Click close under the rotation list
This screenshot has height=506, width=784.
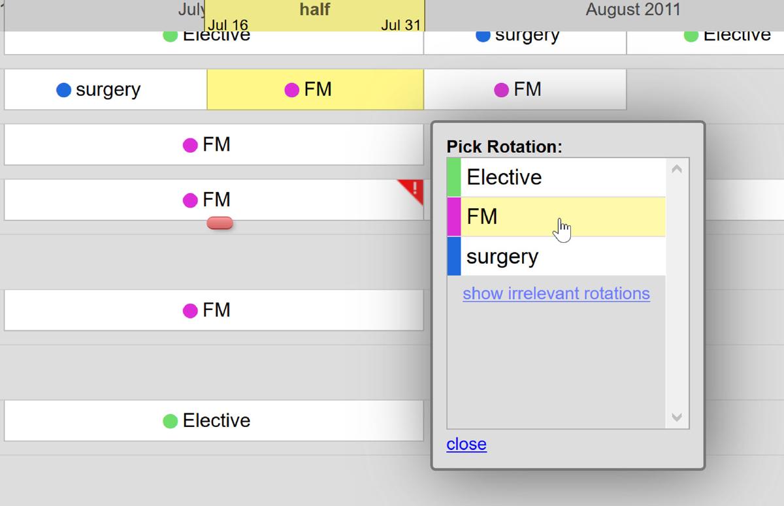click(x=466, y=444)
